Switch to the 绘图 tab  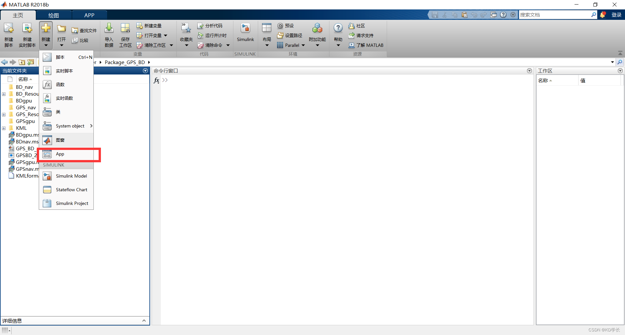coord(54,15)
